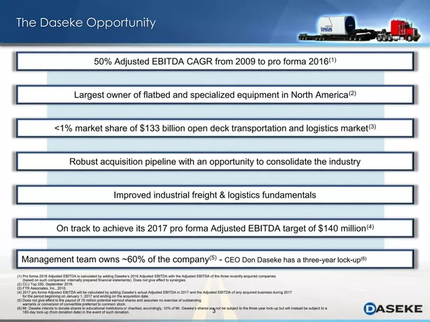Click the Daseke logo at bottom right
Image resolution: width=430 pixels, height=322 pixels.
point(392,309)
